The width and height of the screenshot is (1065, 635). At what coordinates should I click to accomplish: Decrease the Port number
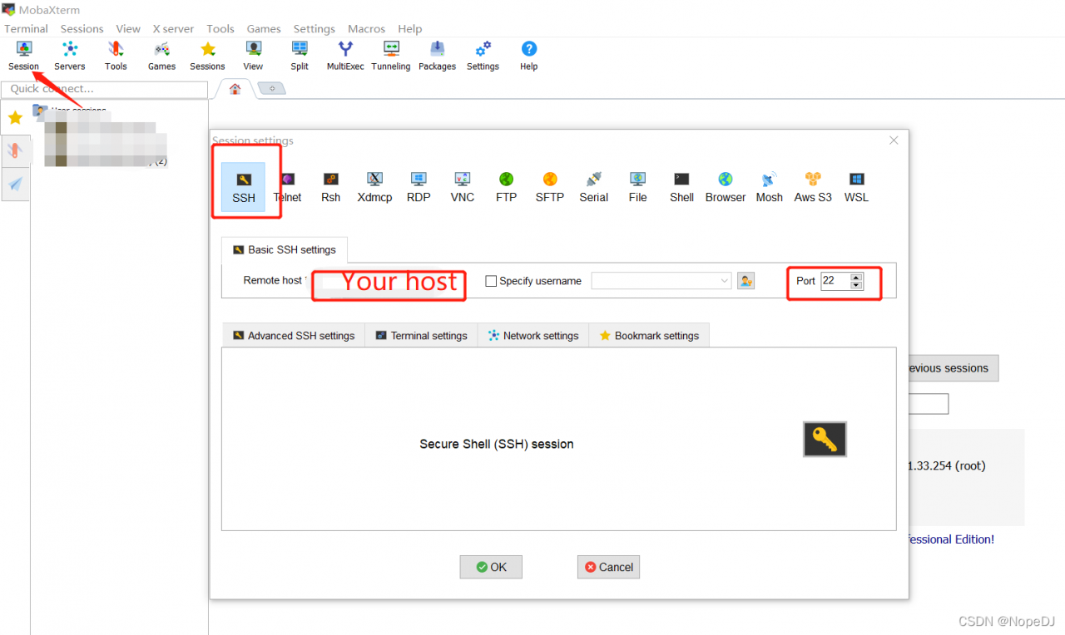[857, 285]
